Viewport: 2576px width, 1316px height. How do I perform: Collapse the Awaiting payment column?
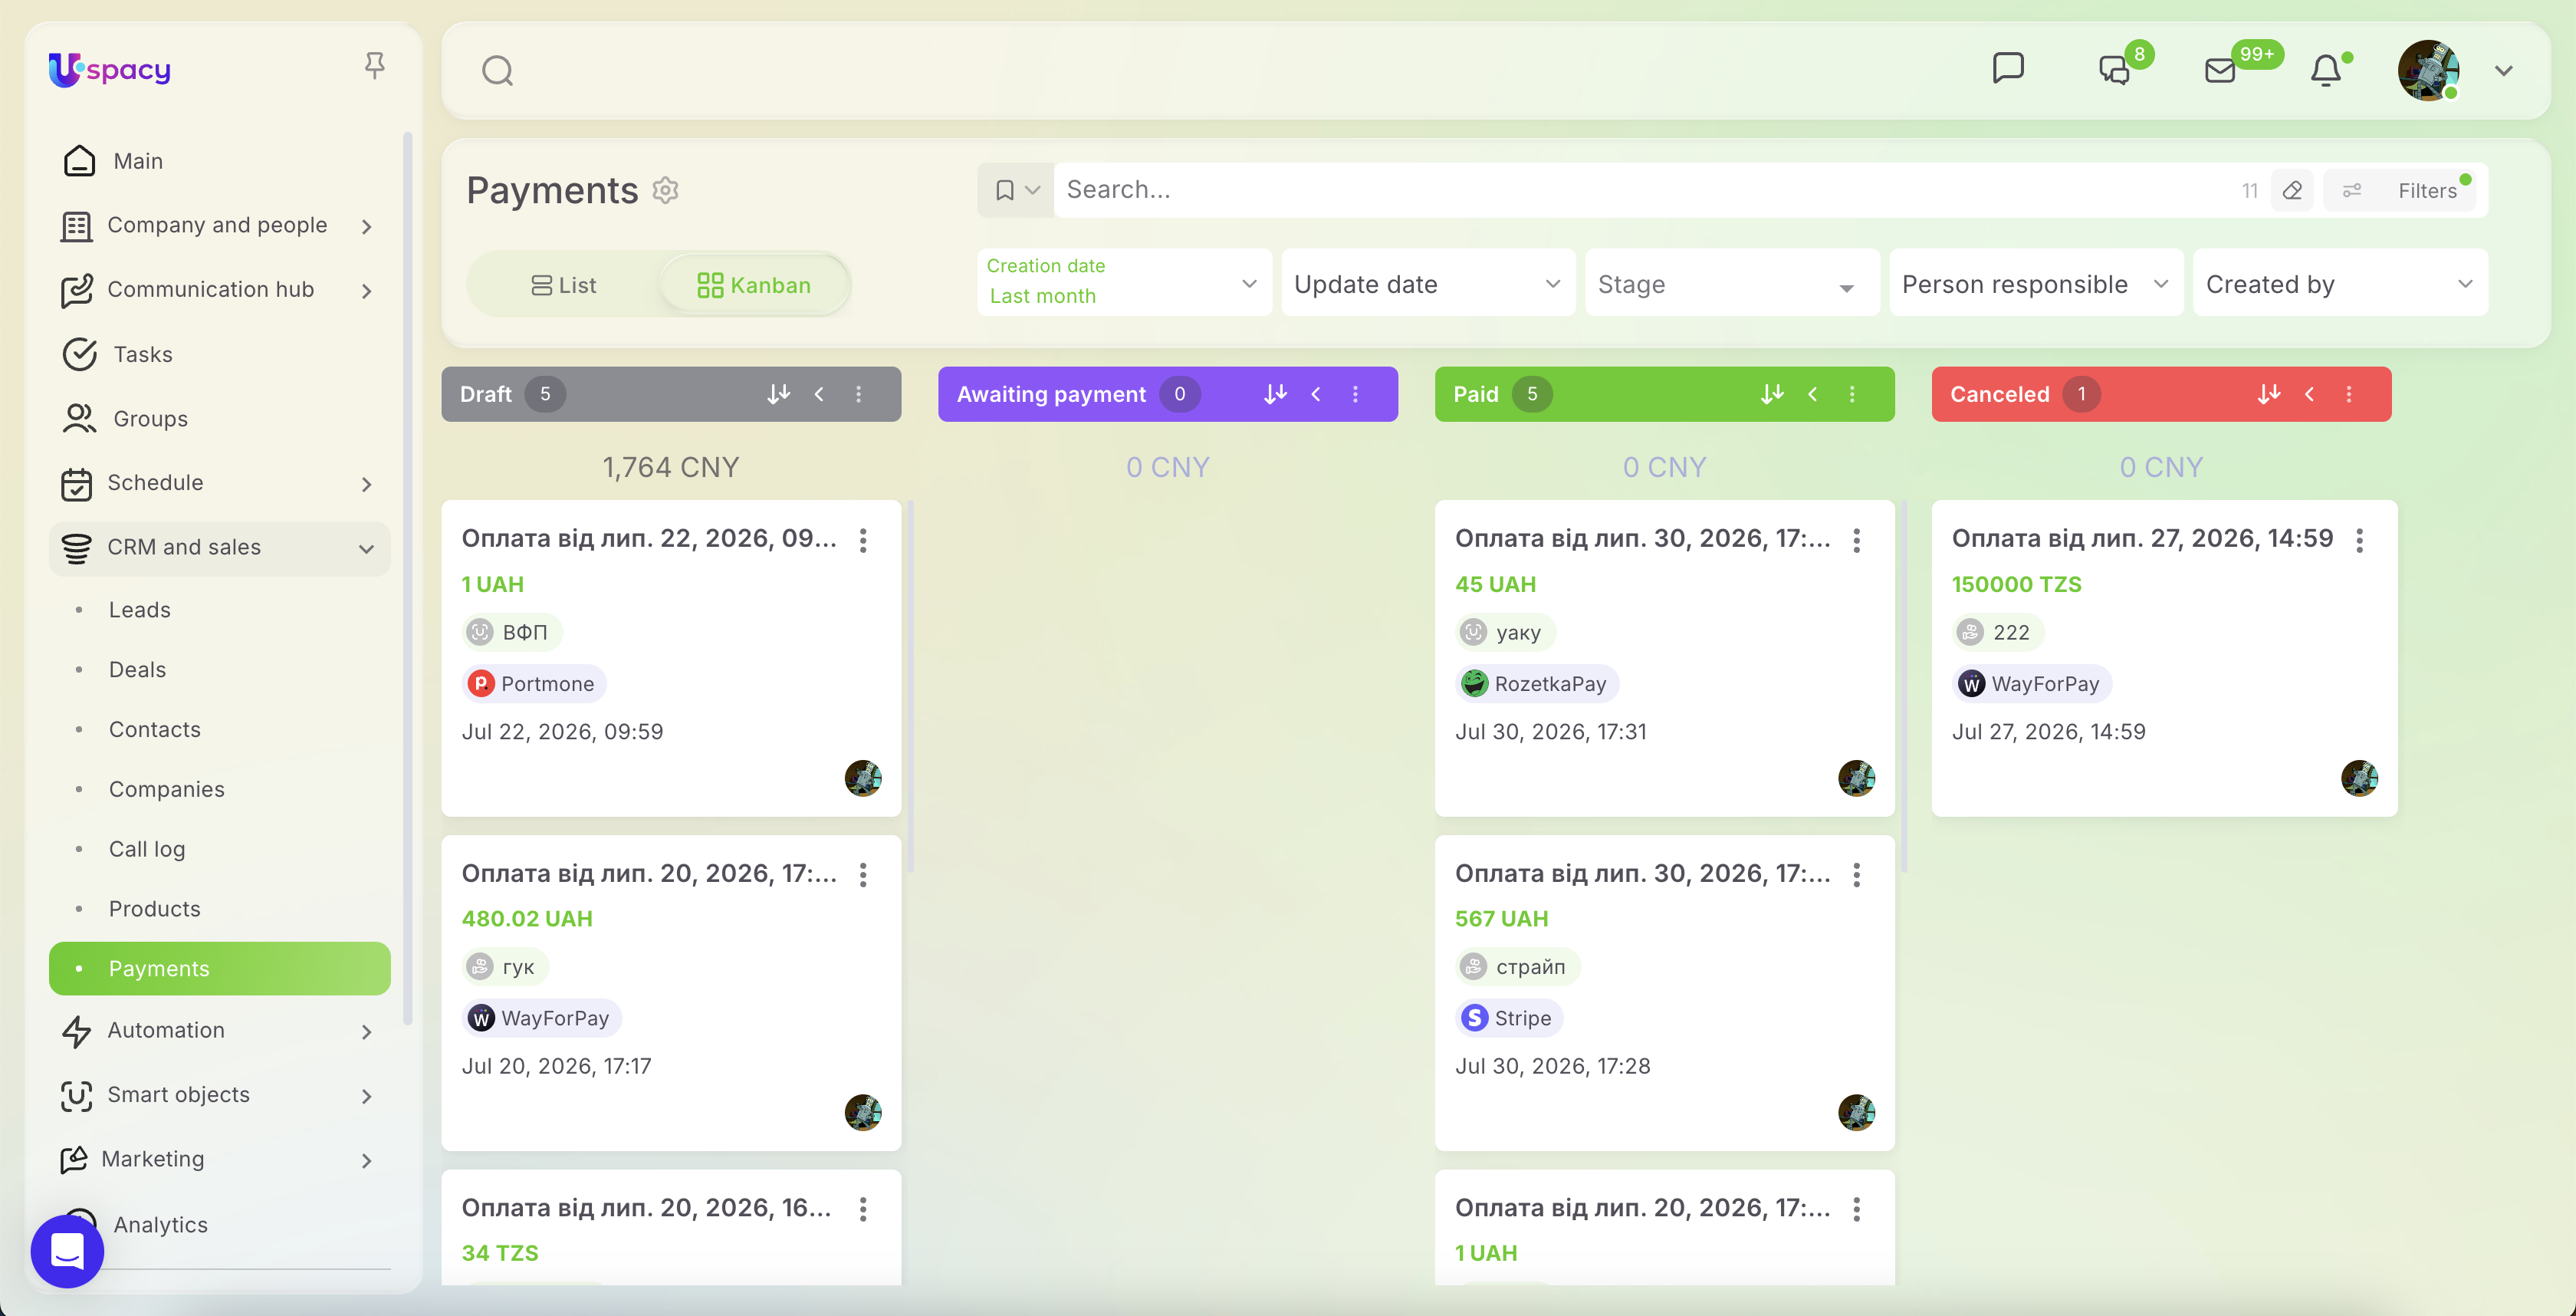tap(1316, 394)
